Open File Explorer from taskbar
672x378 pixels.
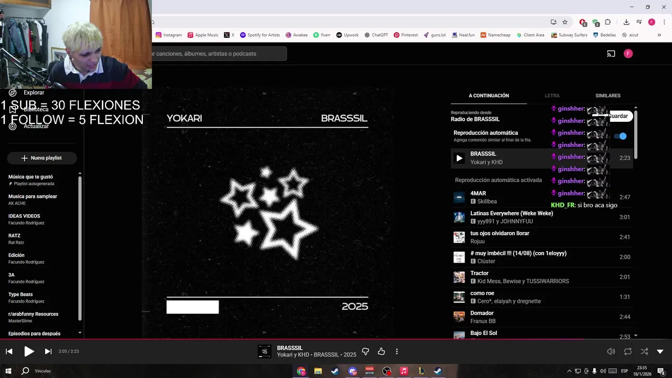[x=318, y=371]
